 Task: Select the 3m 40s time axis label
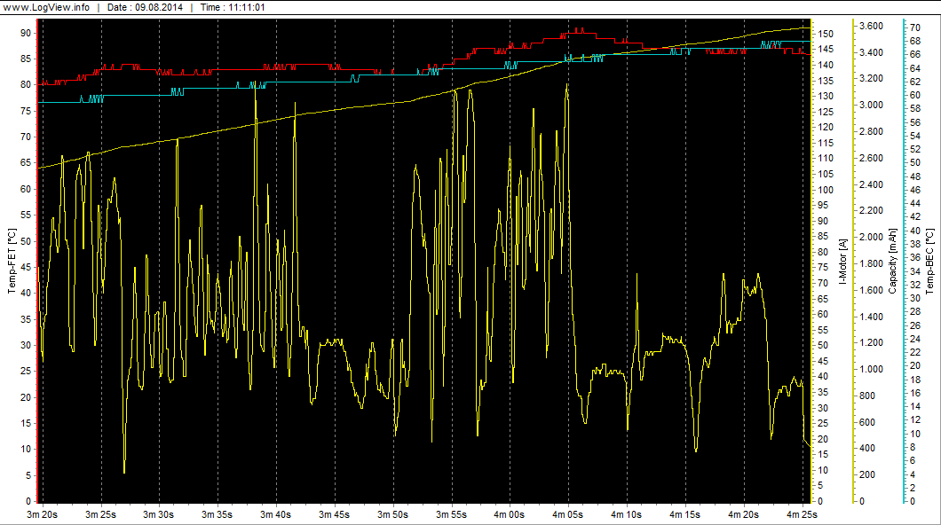tap(275, 514)
